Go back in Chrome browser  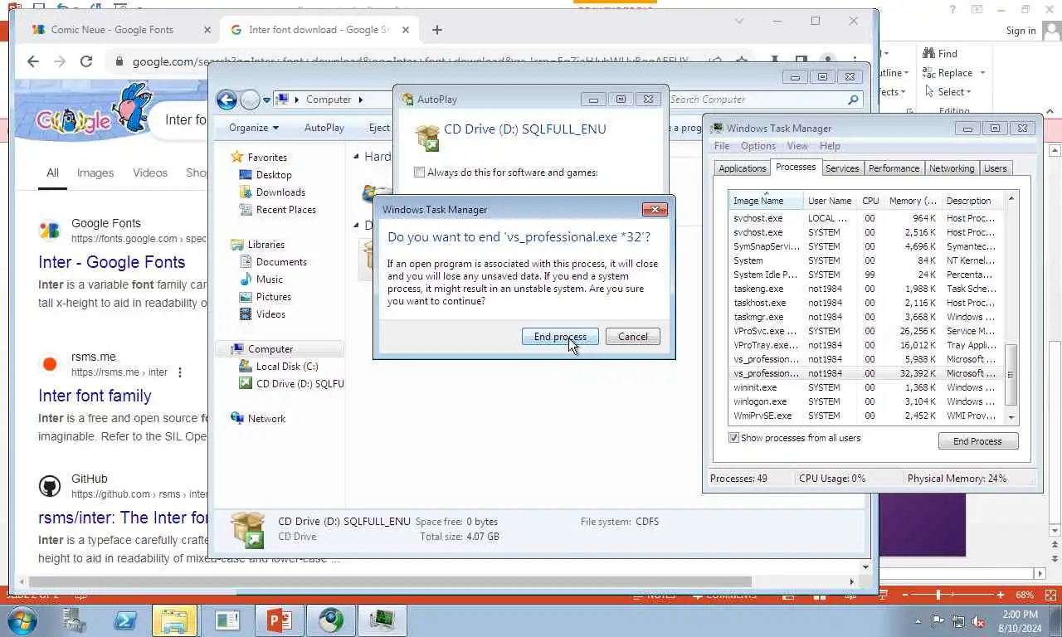pos(33,61)
